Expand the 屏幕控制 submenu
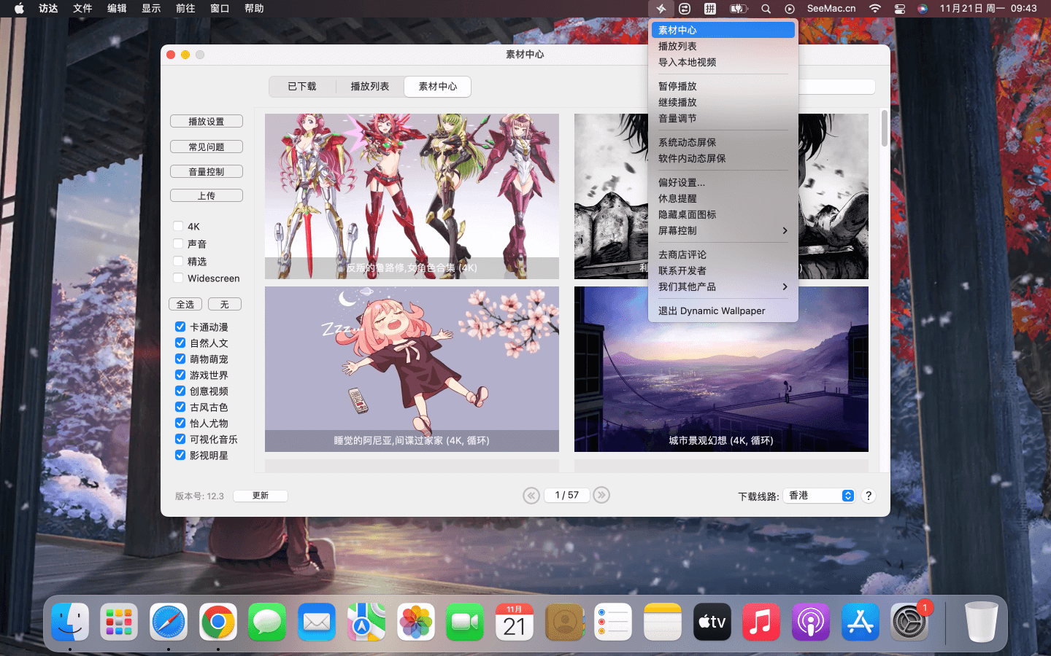This screenshot has width=1051, height=656. tap(723, 230)
